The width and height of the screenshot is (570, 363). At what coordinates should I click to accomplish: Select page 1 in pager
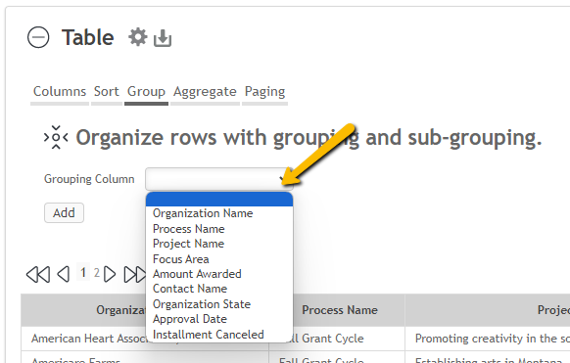click(x=83, y=272)
